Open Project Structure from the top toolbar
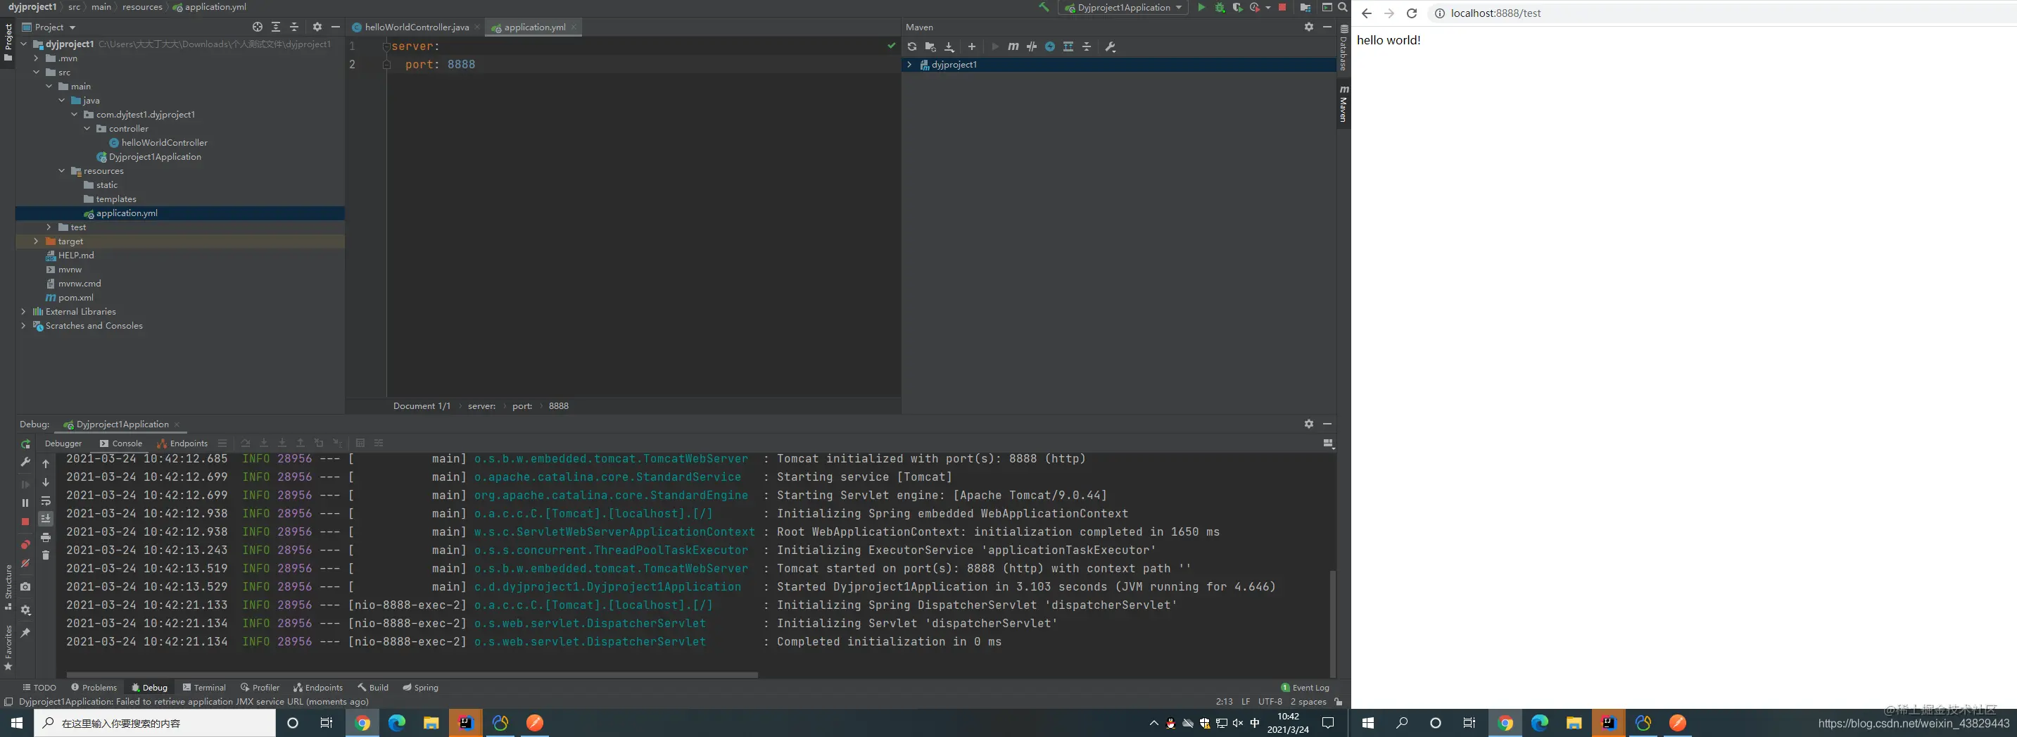The width and height of the screenshot is (2017, 737). [x=1305, y=7]
